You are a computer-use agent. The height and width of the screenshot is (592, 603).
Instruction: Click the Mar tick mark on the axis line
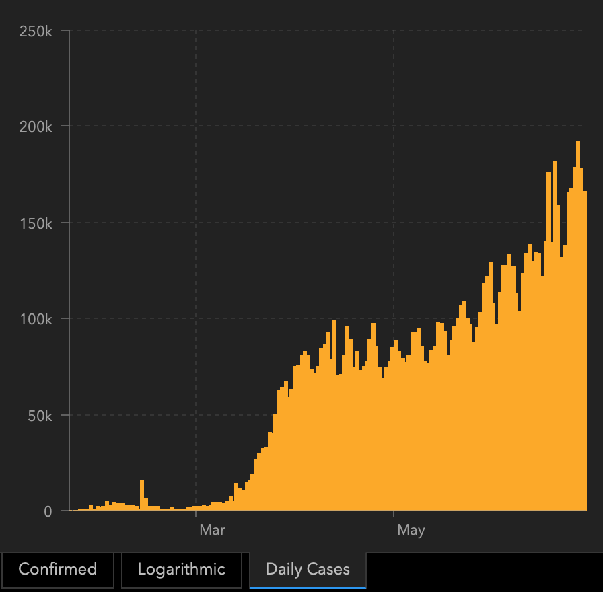point(196,515)
